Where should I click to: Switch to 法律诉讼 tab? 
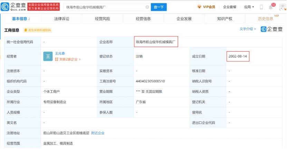pos(62,19)
